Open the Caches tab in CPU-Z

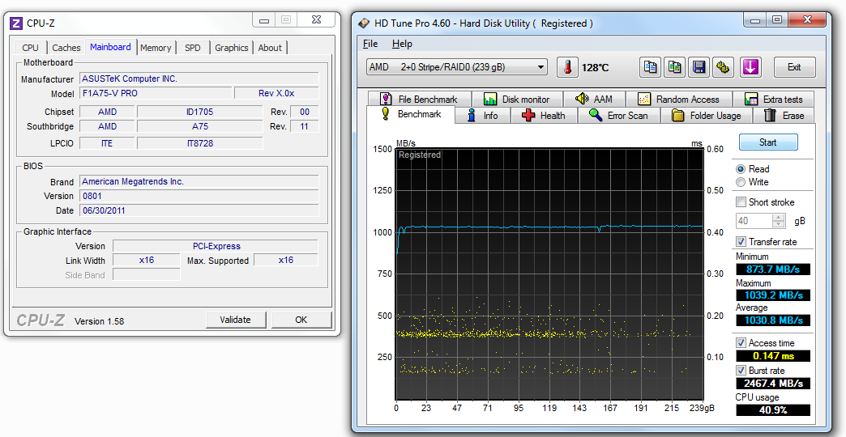(x=66, y=48)
